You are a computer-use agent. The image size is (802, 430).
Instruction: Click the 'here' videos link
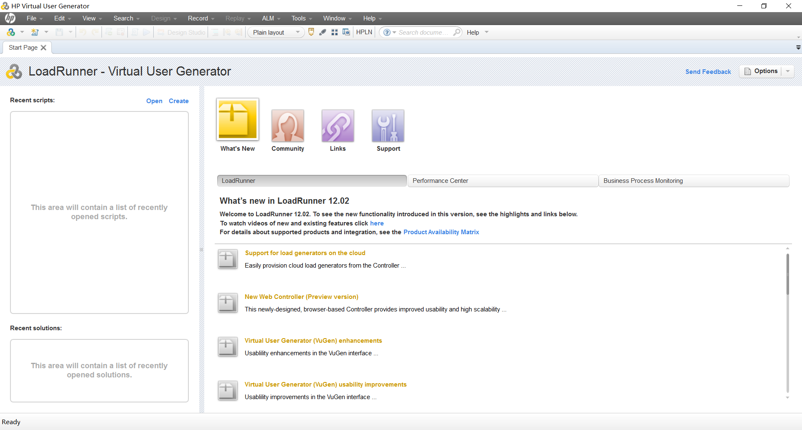point(377,223)
